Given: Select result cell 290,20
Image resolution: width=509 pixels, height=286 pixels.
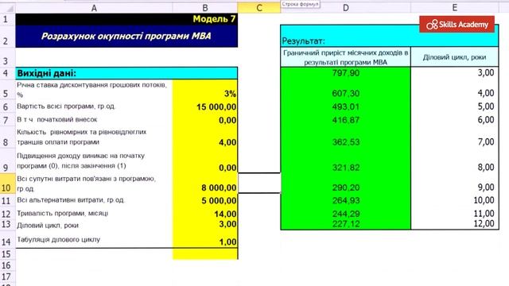Looking at the screenshot, I should (x=346, y=184).
